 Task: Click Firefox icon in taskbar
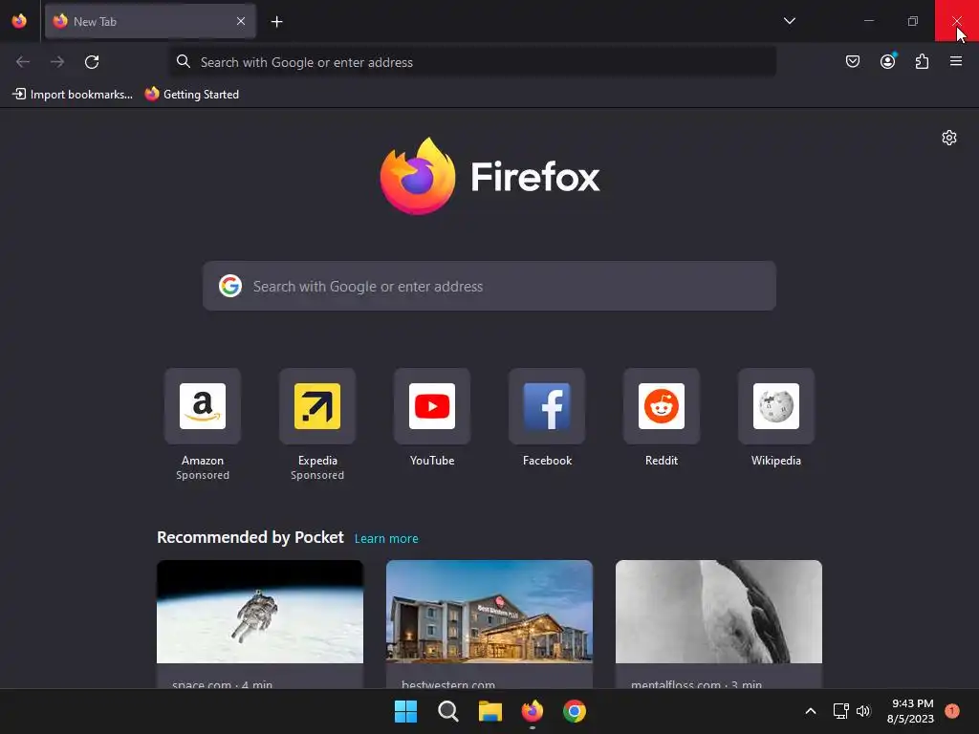(x=533, y=711)
